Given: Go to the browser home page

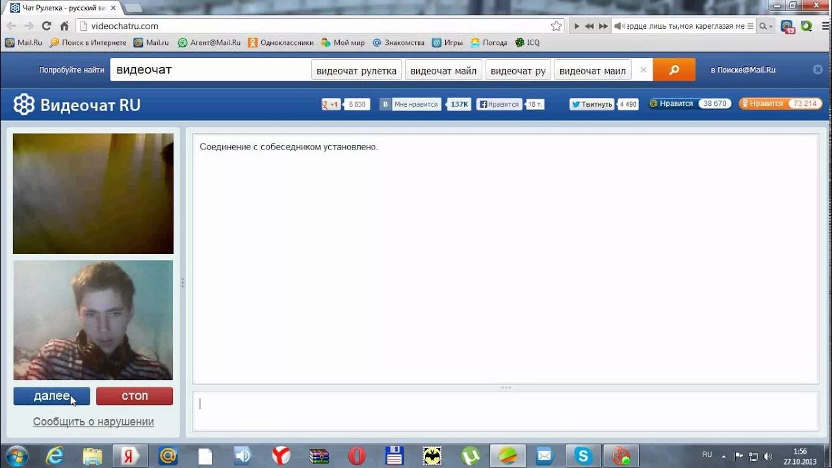Looking at the screenshot, I should click(x=64, y=26).
